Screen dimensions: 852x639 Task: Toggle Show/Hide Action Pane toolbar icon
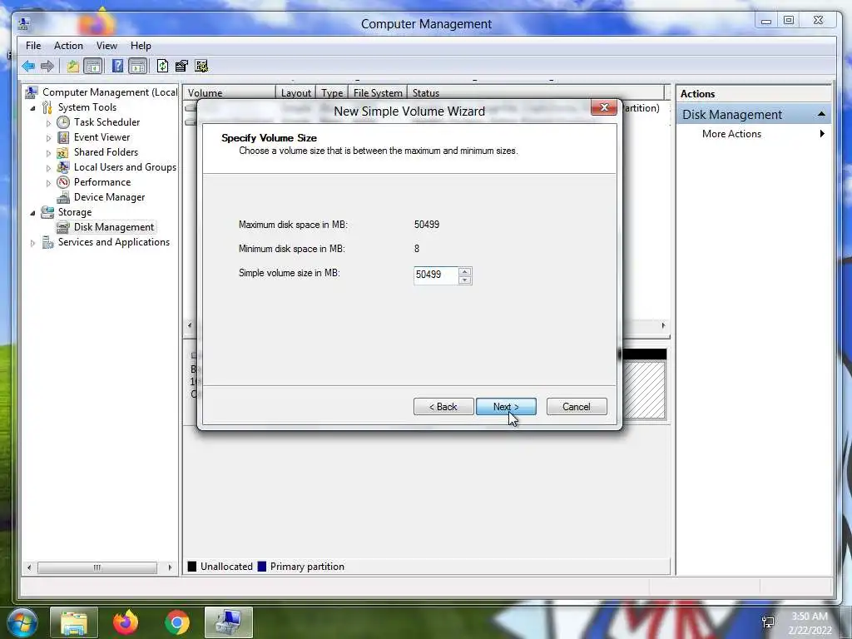click(x=138, y=67)
